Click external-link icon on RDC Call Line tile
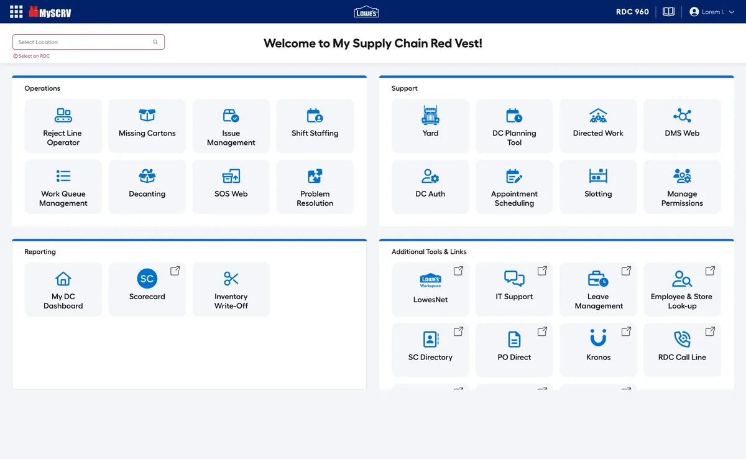The height and width of the screenshot is (459, 746). pyautogui.click(x=710, y=331)
